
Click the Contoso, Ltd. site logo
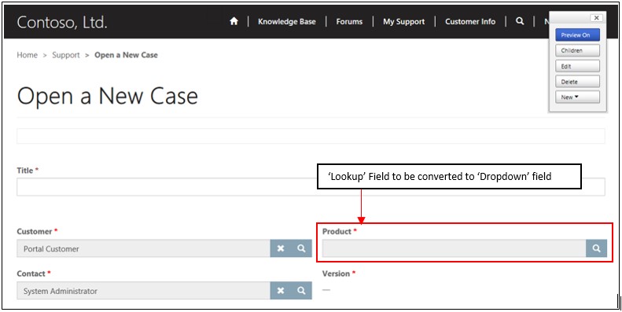tap(62, 22)
